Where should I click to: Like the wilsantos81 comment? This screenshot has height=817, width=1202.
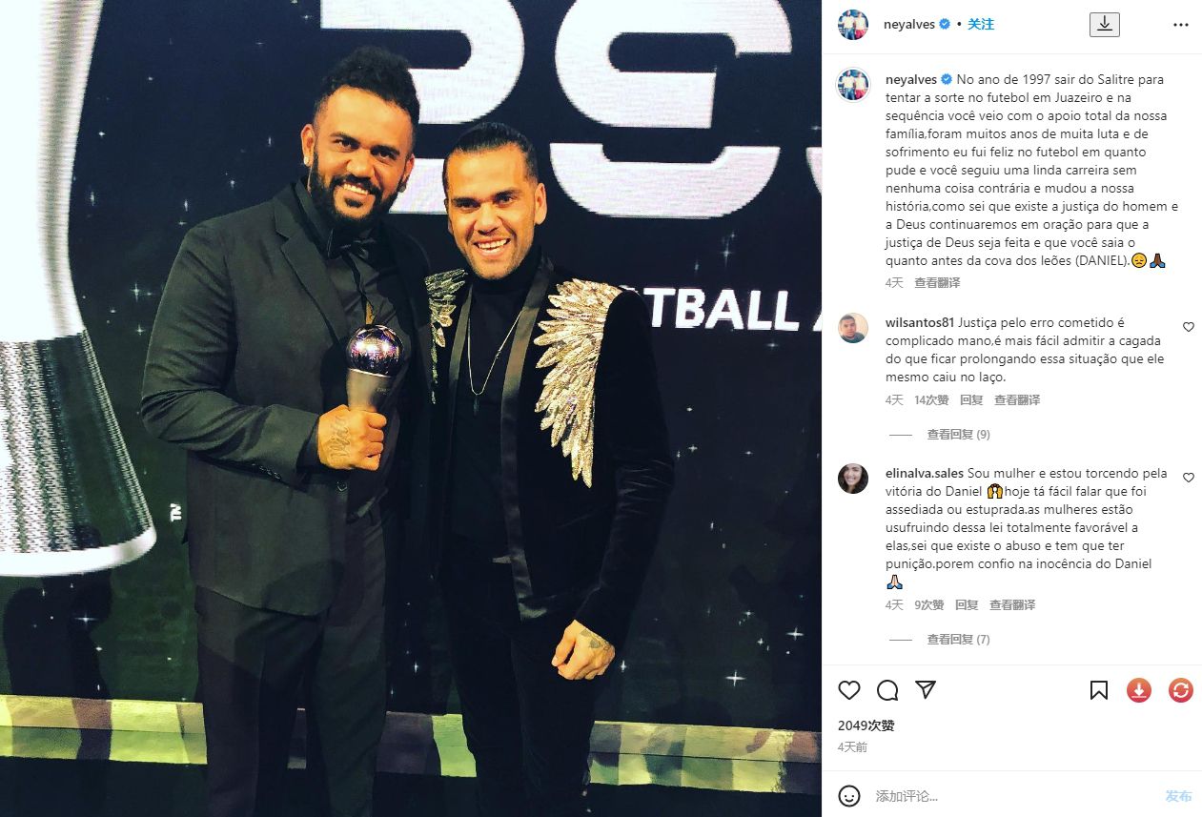click(1188, 327)
